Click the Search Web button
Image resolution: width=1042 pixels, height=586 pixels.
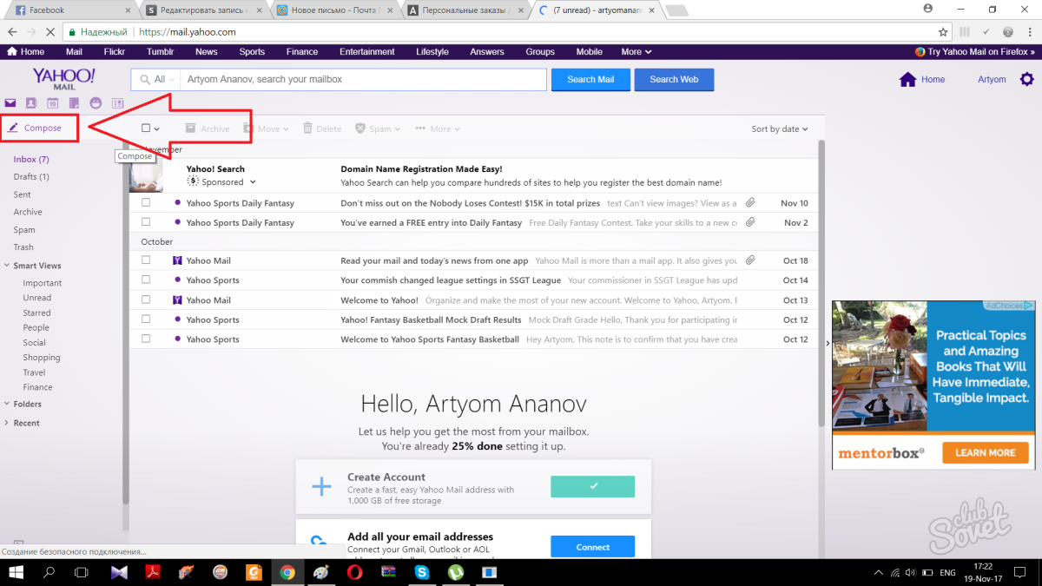[x=674, y=79]
